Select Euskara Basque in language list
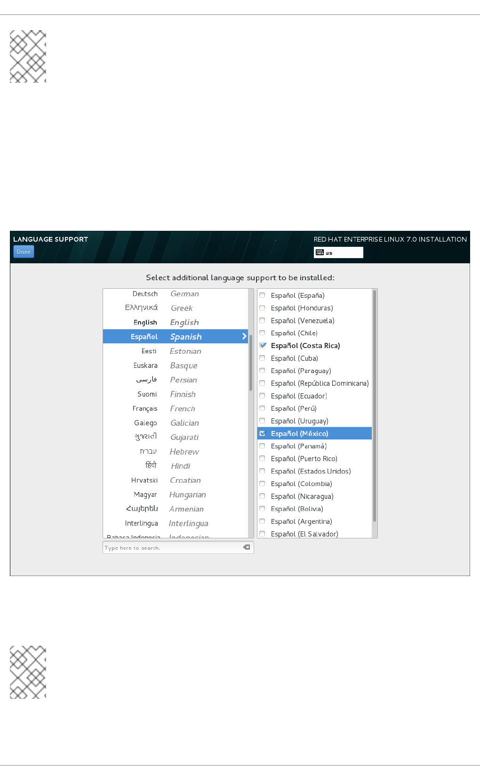 176,366
